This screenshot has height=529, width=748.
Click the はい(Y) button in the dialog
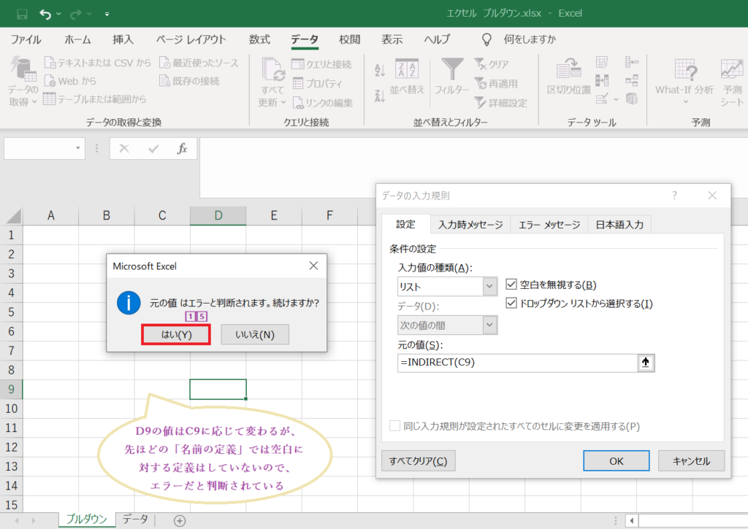(175, 334)
